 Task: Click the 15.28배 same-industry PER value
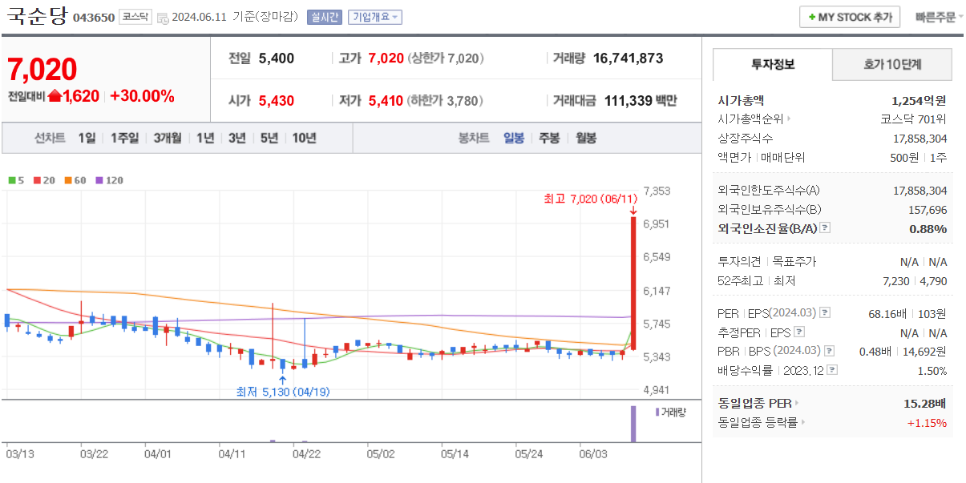click(925, 403)
